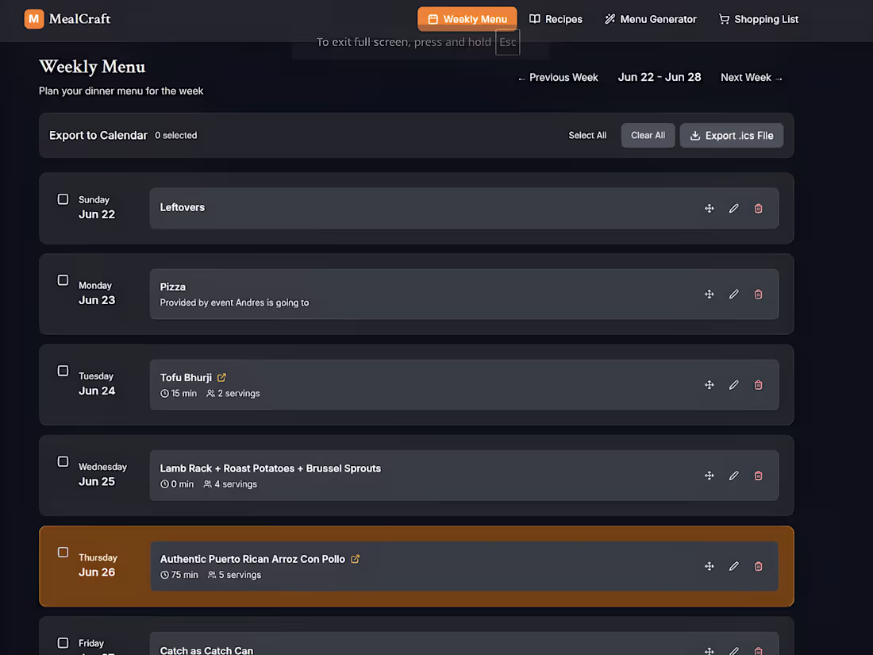Click the move handle on Friday's meal row
The image size is (873, 655).
pos(709,649)
